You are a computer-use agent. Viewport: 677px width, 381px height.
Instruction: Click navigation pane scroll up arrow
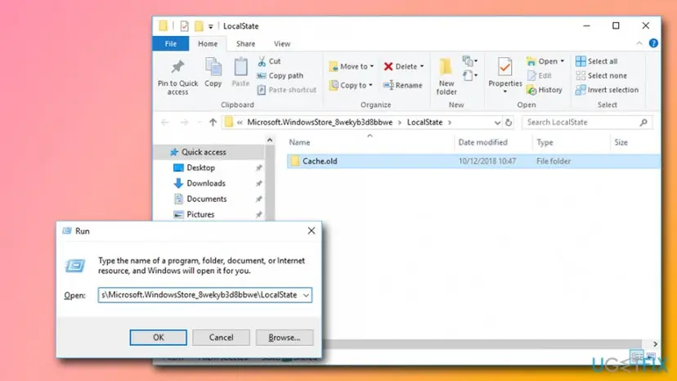tap(270, 140)
